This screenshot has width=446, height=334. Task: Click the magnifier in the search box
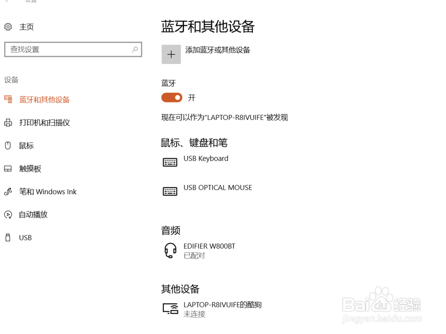coord(135,49)
